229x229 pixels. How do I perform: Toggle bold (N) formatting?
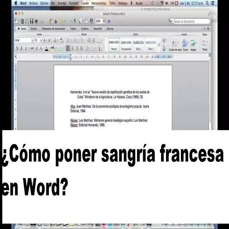pyautogui.click(x=17, y=48)
